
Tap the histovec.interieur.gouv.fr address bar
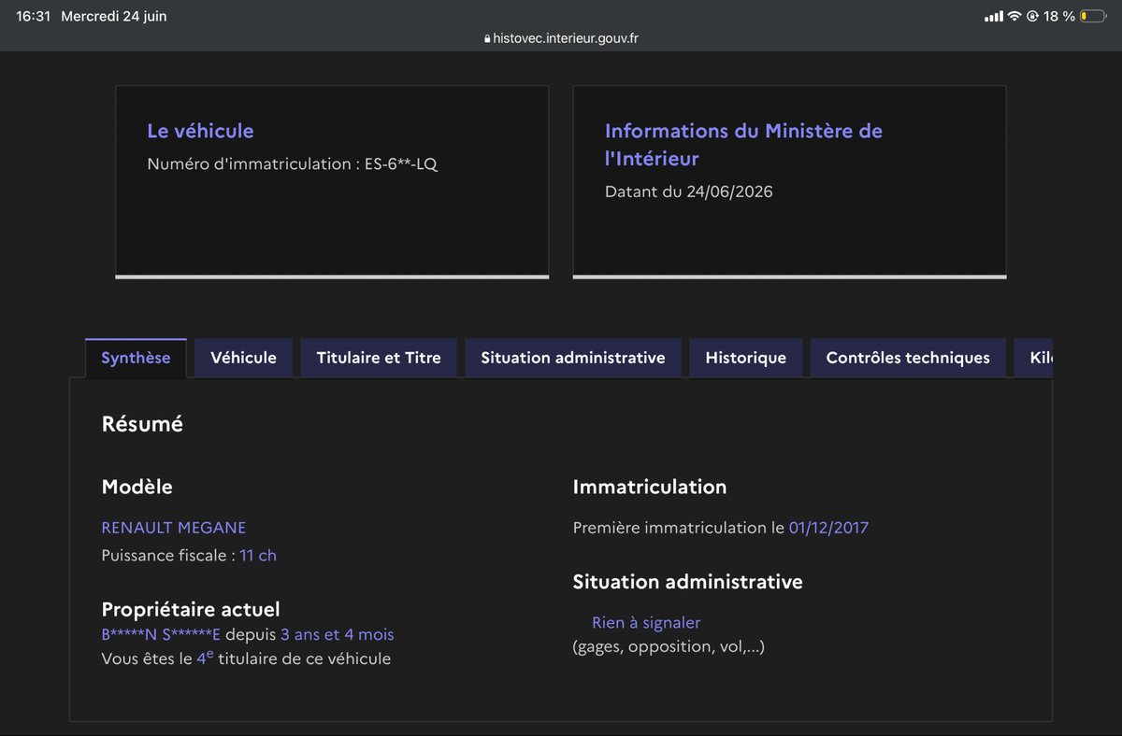[561, 39]
